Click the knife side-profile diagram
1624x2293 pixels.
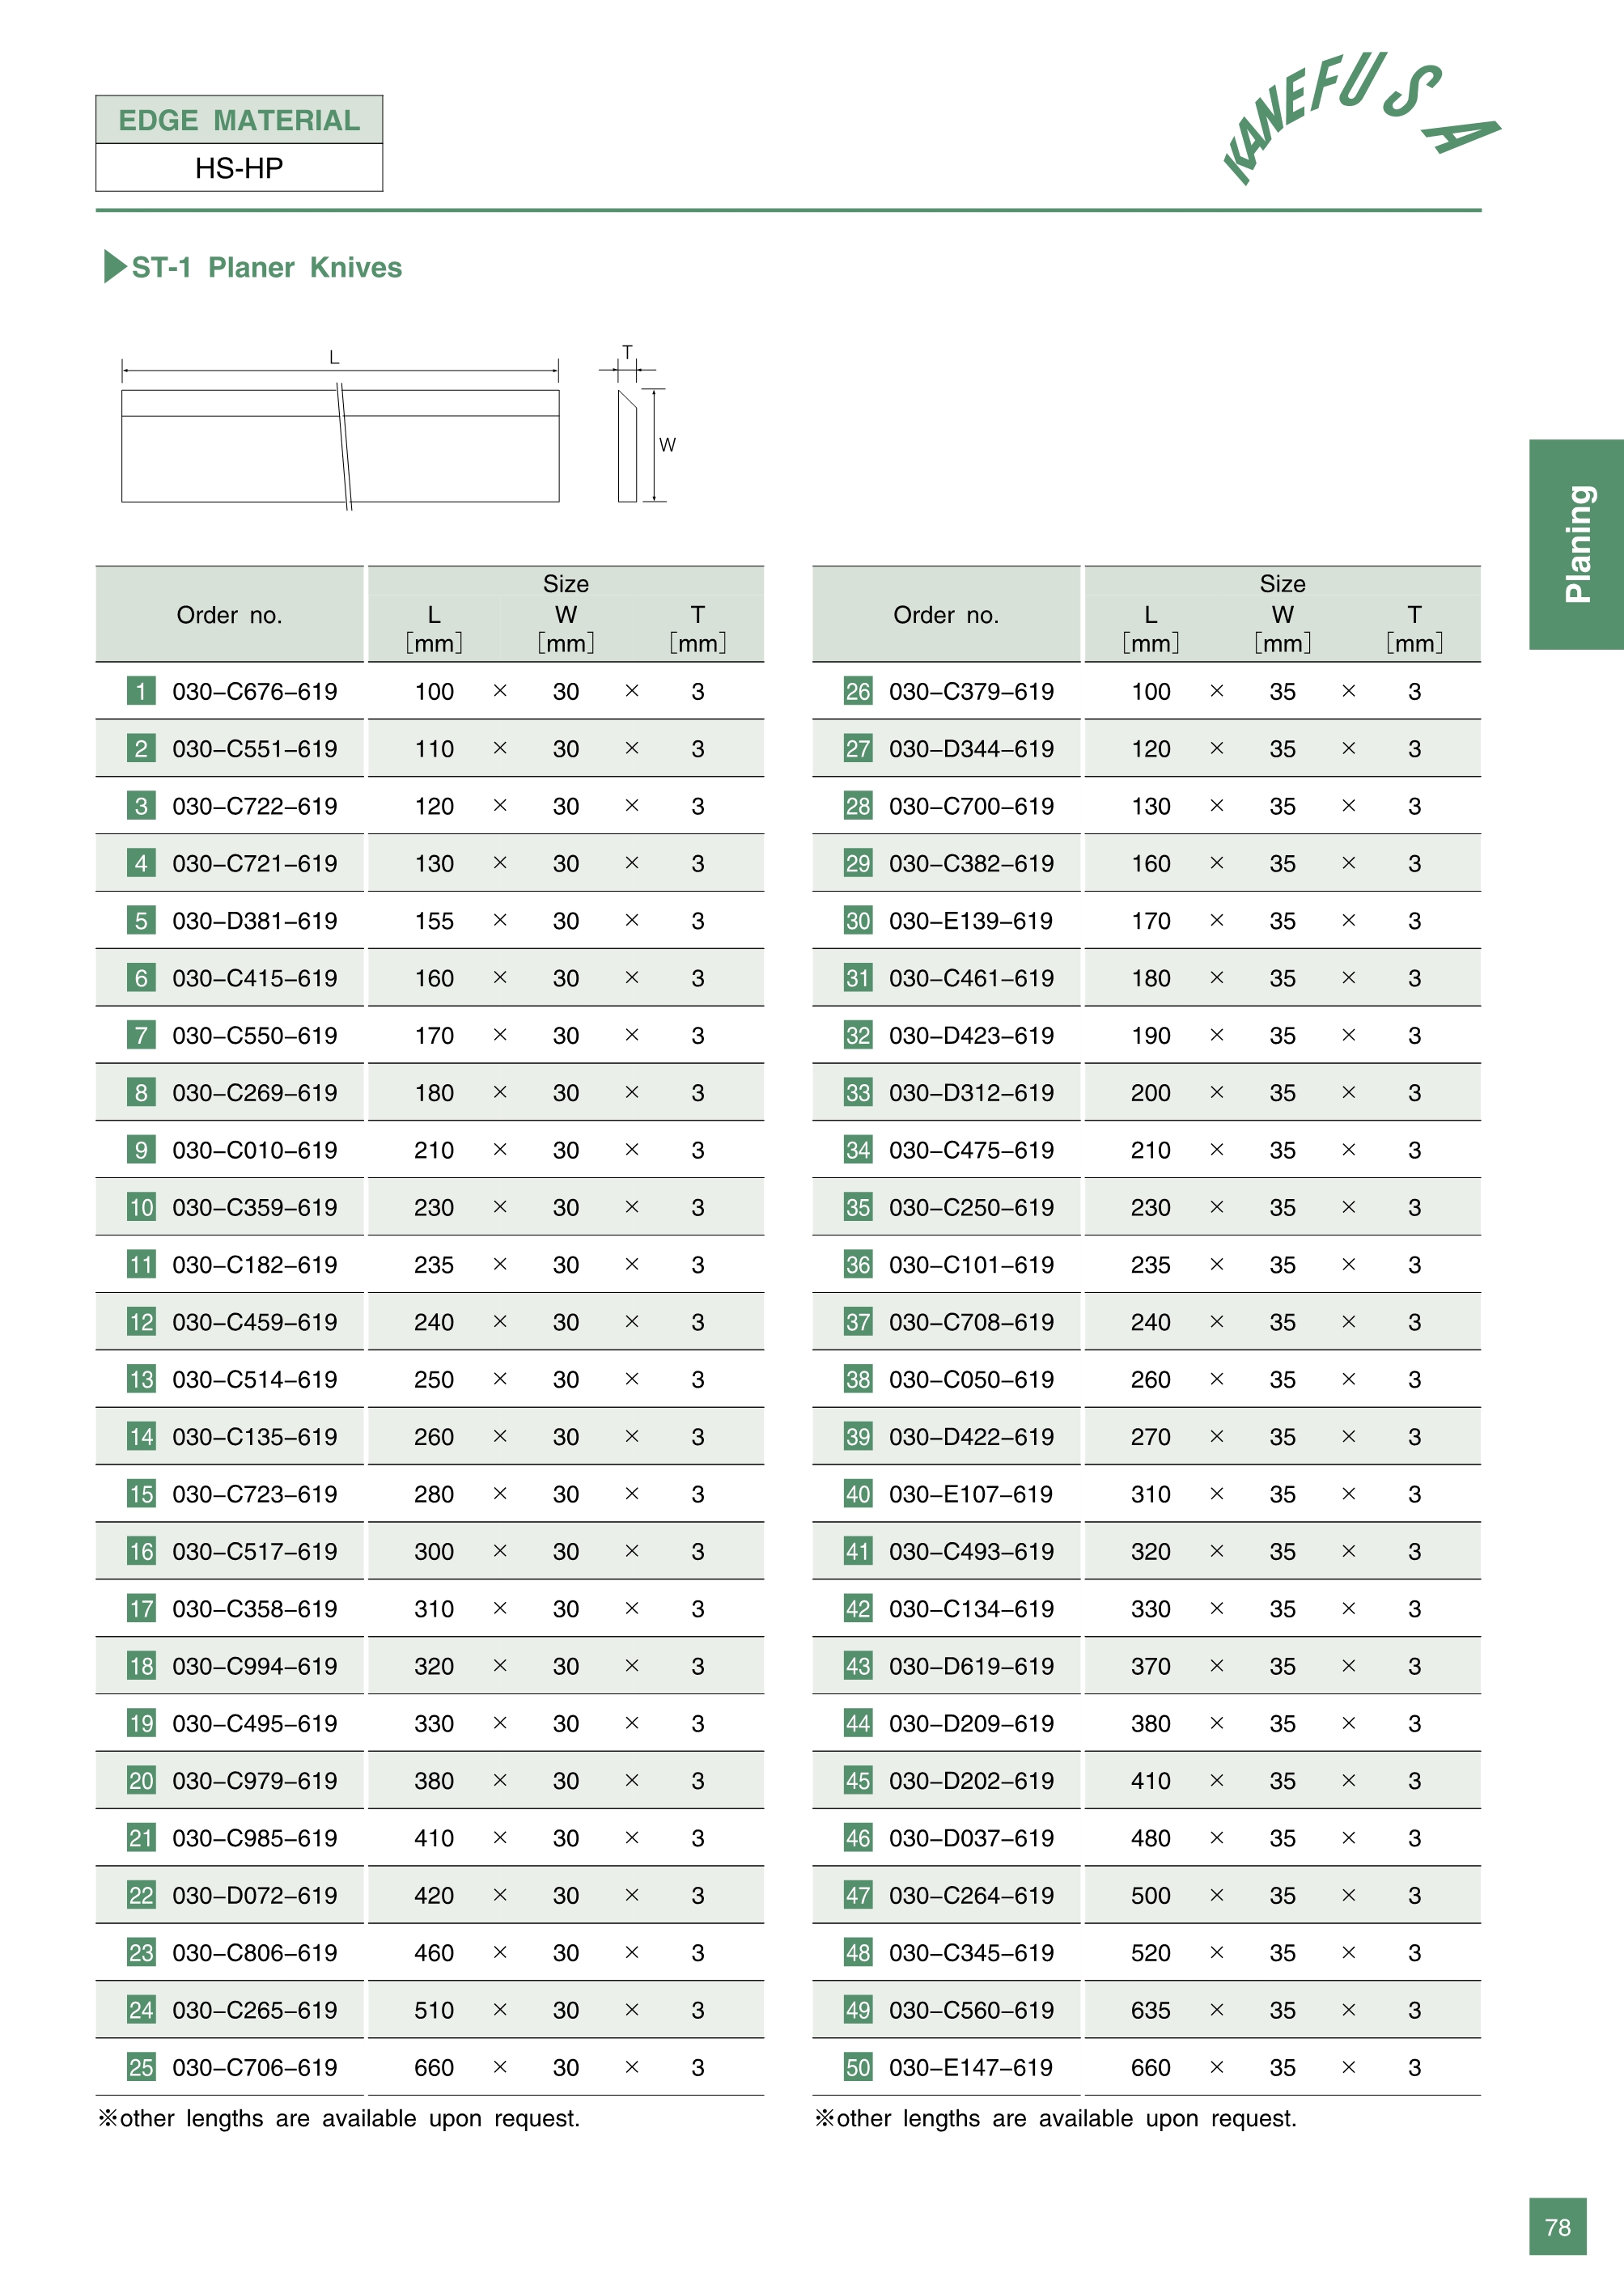coord(628,446)
